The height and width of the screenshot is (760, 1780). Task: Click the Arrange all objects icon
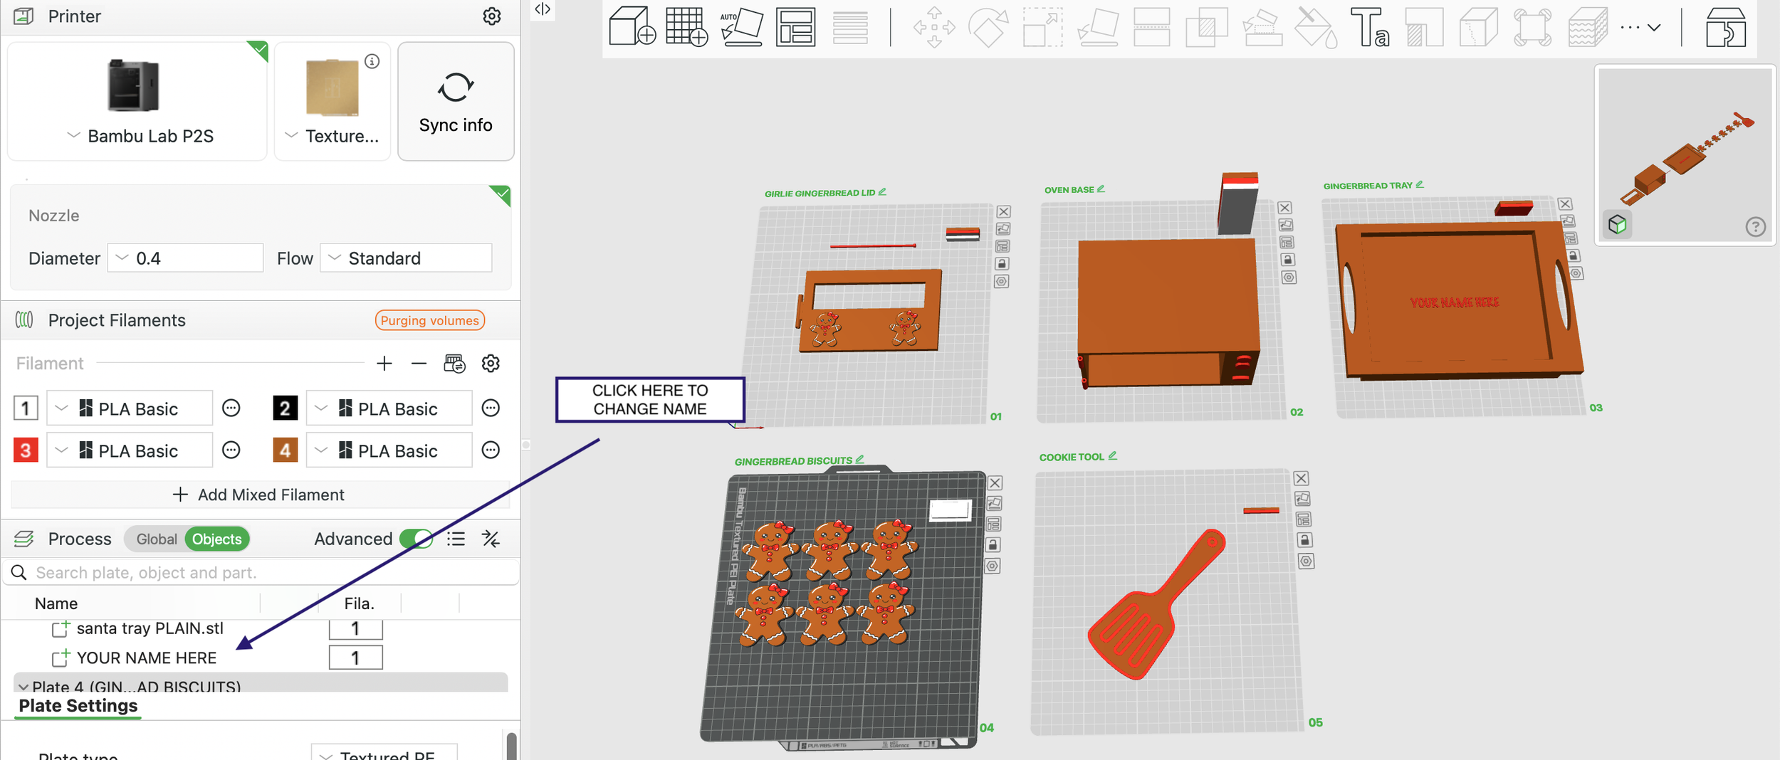coord(795,27)
